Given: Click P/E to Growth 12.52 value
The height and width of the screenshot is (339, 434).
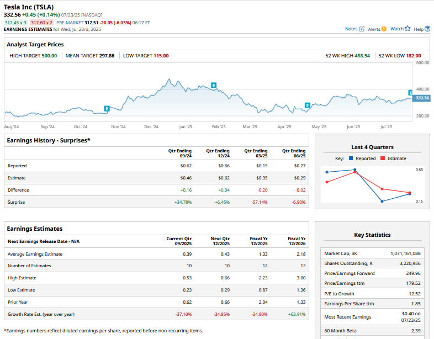Looking at the screenshot, I should 415,294.
